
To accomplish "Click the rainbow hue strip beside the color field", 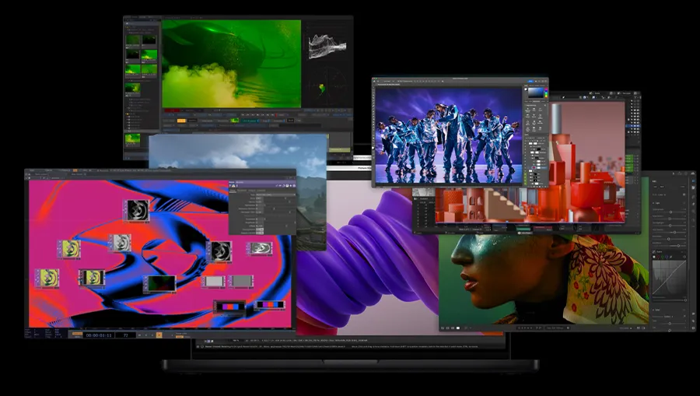I will coord(545,93).
